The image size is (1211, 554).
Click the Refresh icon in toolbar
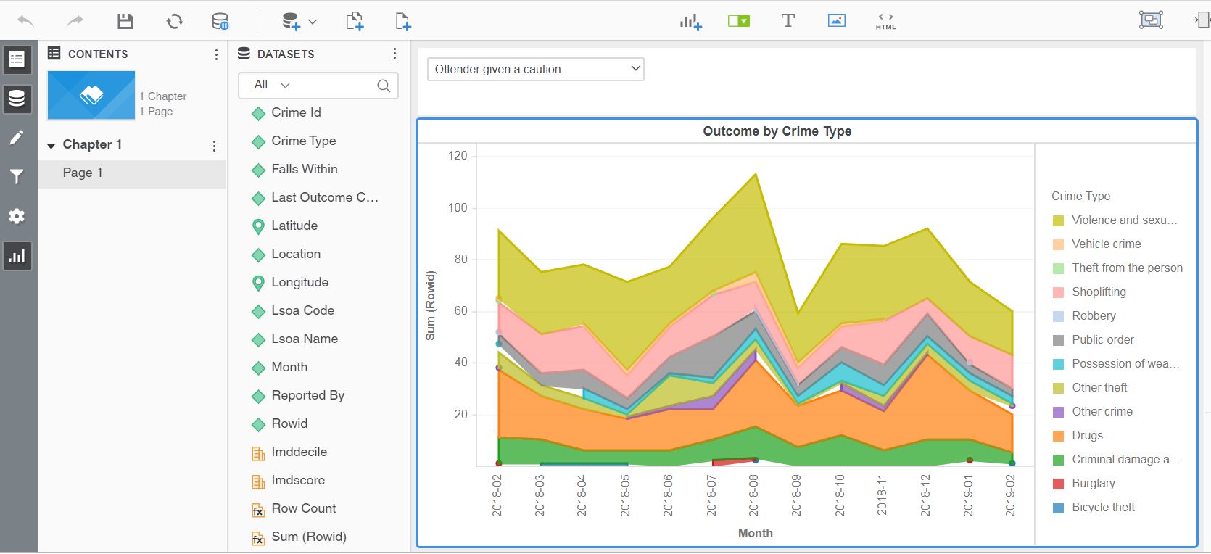(x=174, y=21)
